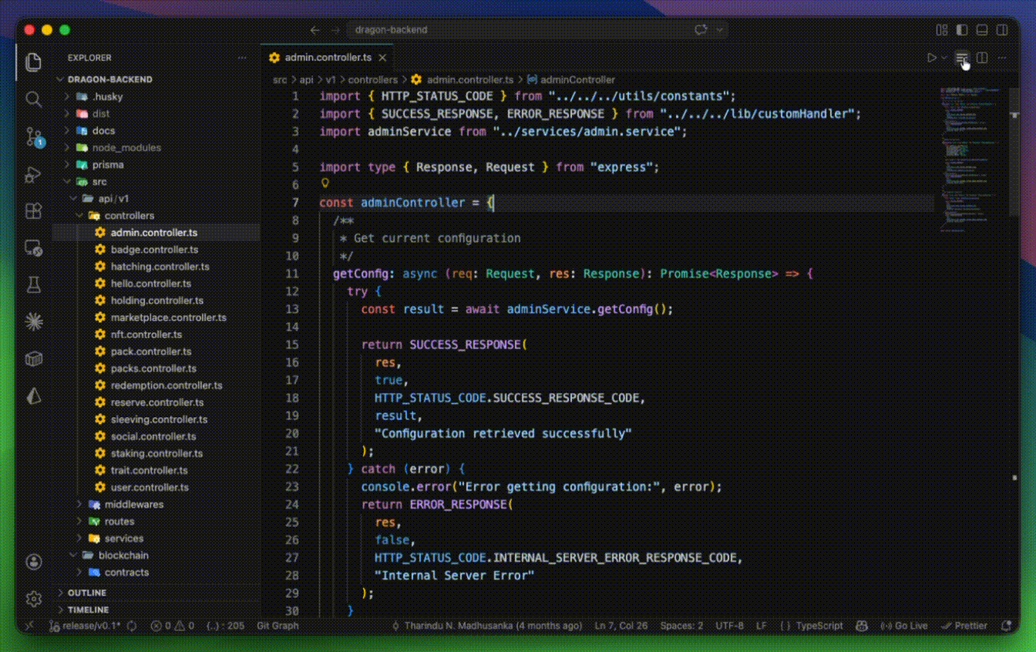The height and width of the screenshot is (652, 1036).
Task: Click the UTF-8 encoding status item
Action: (729, 626)
